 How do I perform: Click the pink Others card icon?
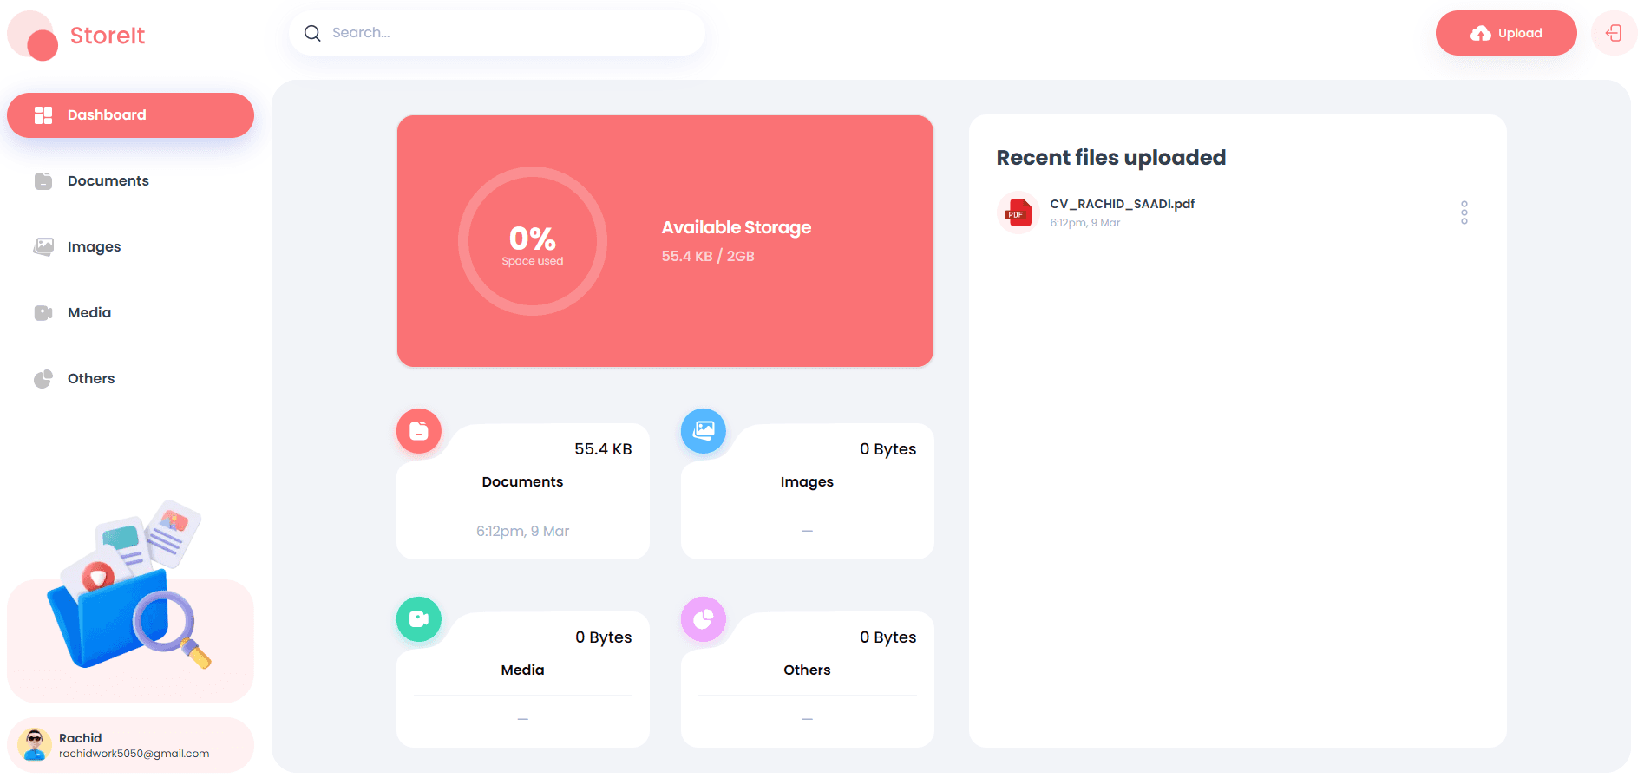coord(704,619)
